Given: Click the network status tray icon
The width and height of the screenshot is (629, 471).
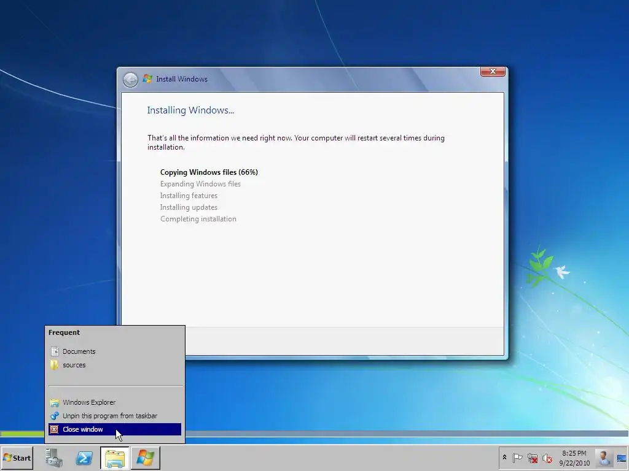Looking at the screenshot, I should (x=533, y=458).
